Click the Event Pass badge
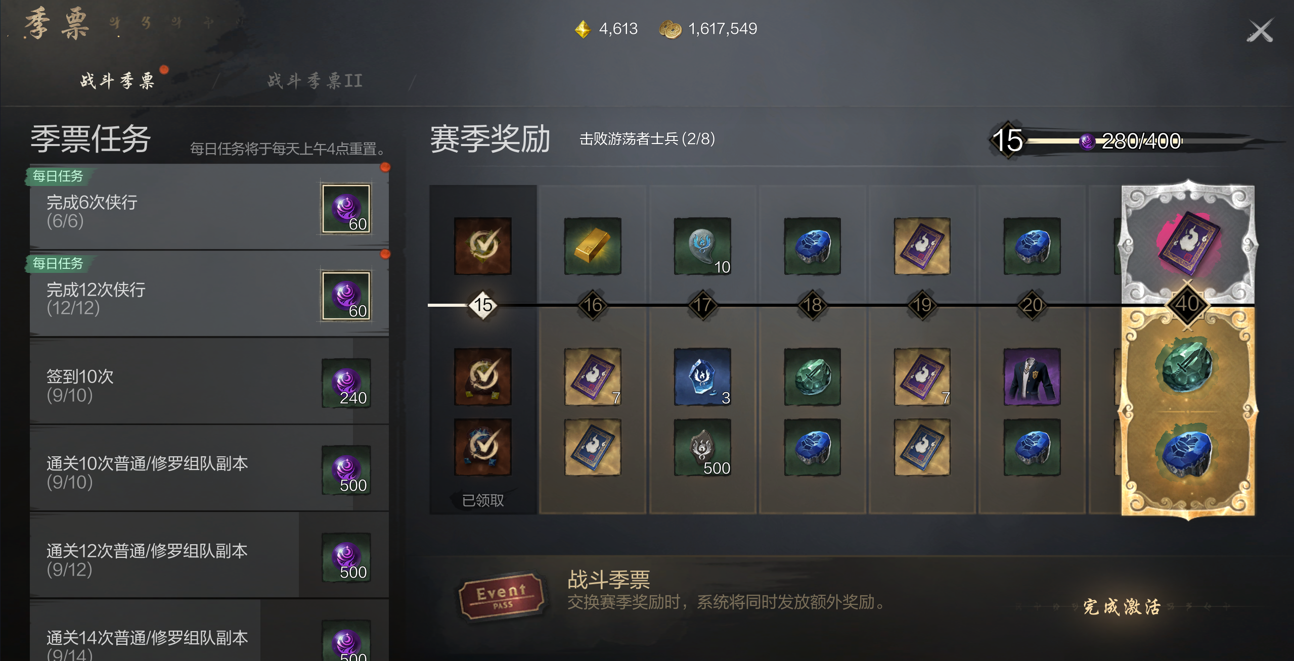The width and height of the screenshot is (1294, 661). [501, 596]
